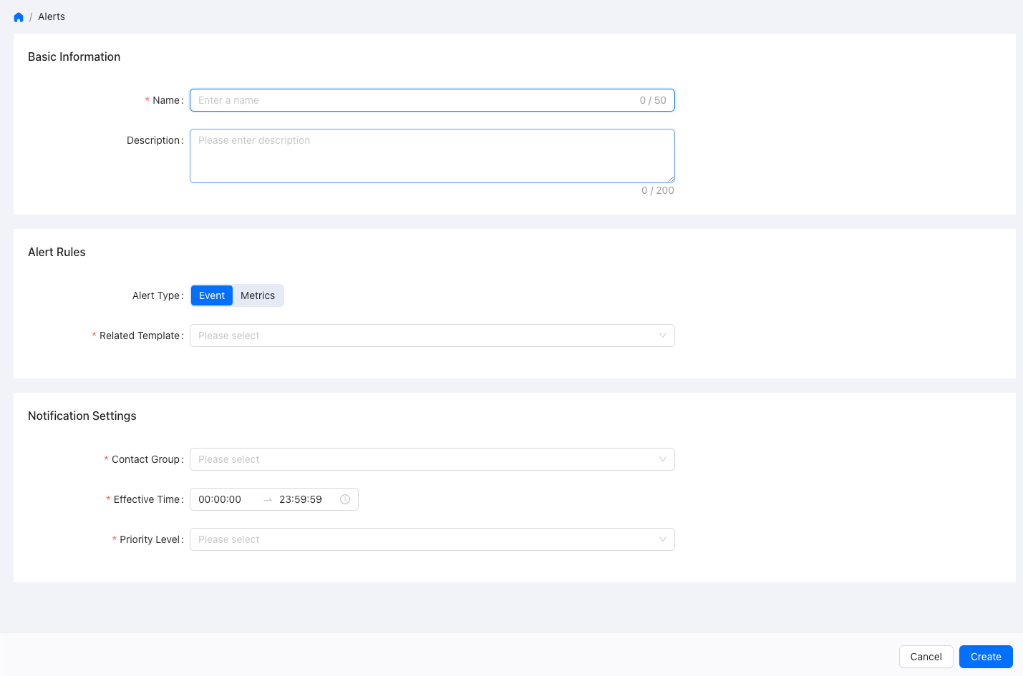The image size is (1023, 676).
Task: Go to the Alerts breadcrumb
Action: click(x=52, y=16)
